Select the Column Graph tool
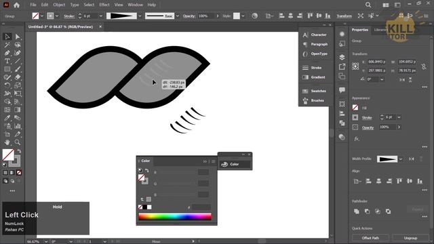Viewport: 434px width, 244px height. [x=18, y=126]
